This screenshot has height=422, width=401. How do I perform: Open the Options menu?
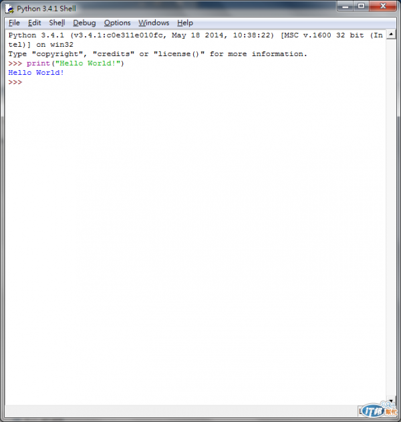[117, 23]
